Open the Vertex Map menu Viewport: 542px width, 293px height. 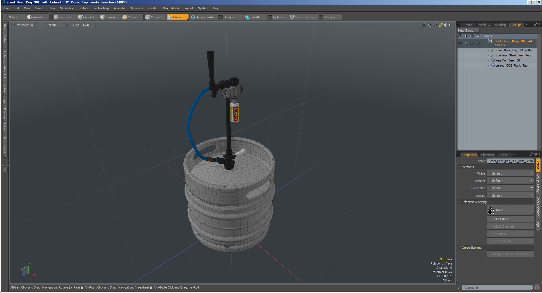pyautogui.click(x=101, y=8)
